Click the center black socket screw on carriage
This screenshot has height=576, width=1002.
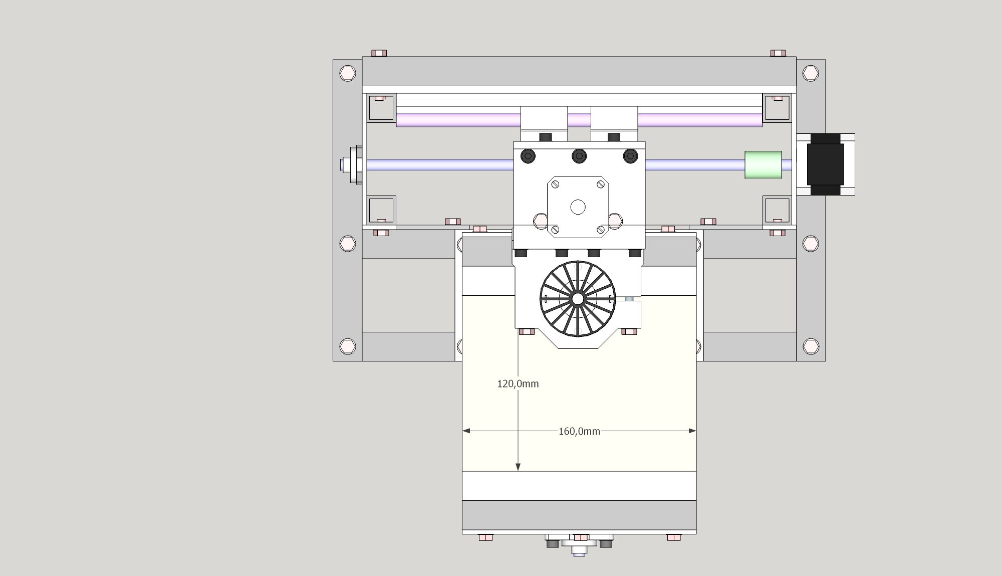579,156
